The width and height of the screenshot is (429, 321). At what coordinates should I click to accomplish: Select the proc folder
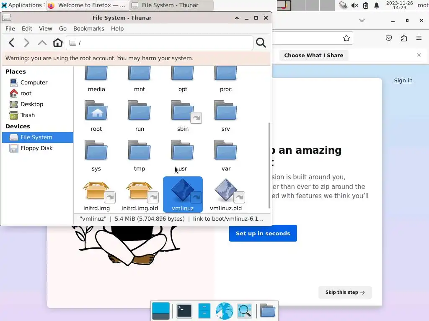tap(226, 79)
